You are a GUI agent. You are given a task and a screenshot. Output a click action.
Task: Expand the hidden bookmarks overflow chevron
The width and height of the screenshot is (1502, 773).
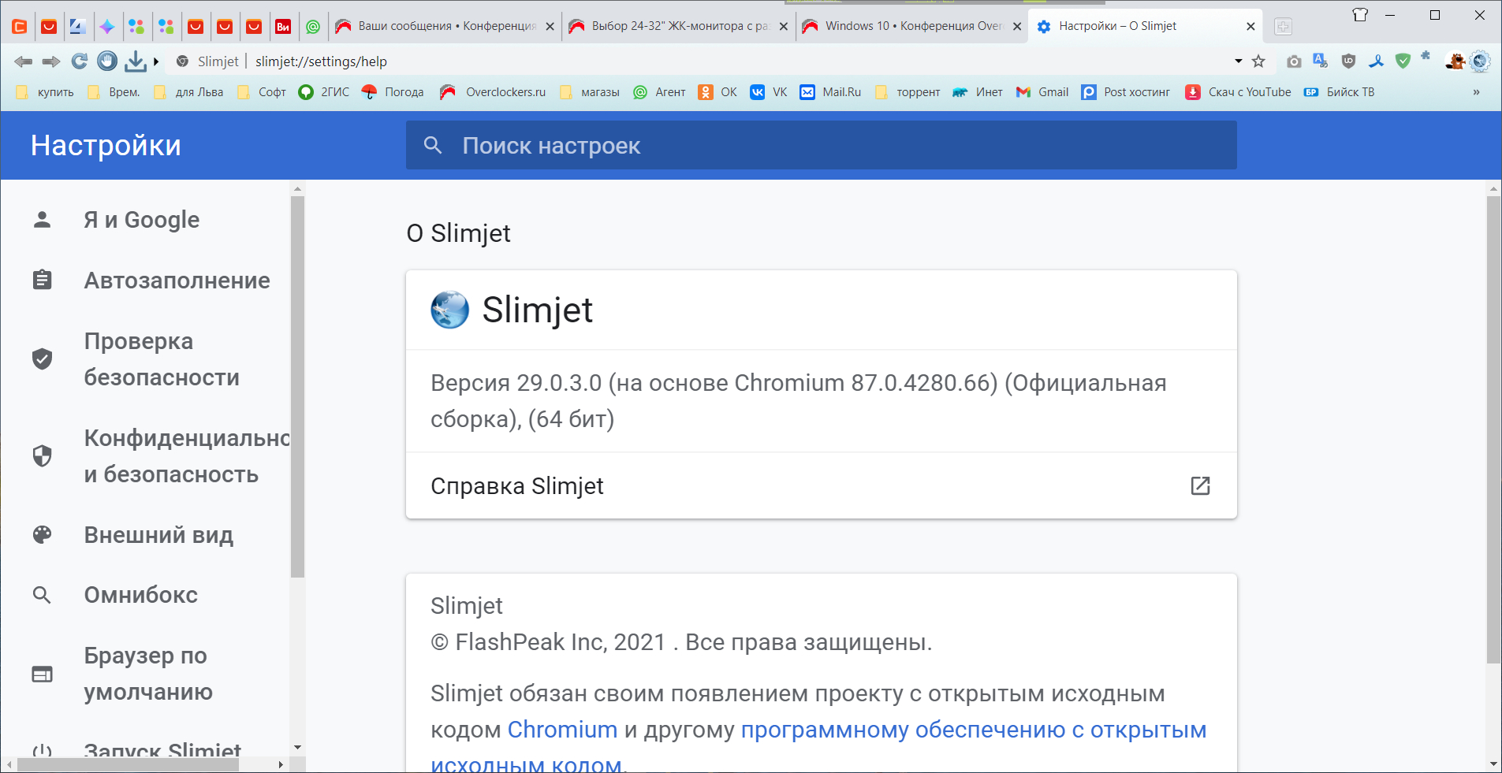(1476, 92)
